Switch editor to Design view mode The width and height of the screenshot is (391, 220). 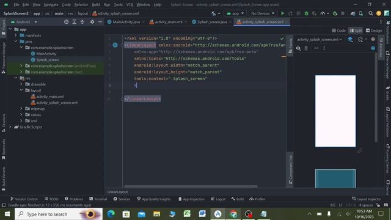(373, 31)
